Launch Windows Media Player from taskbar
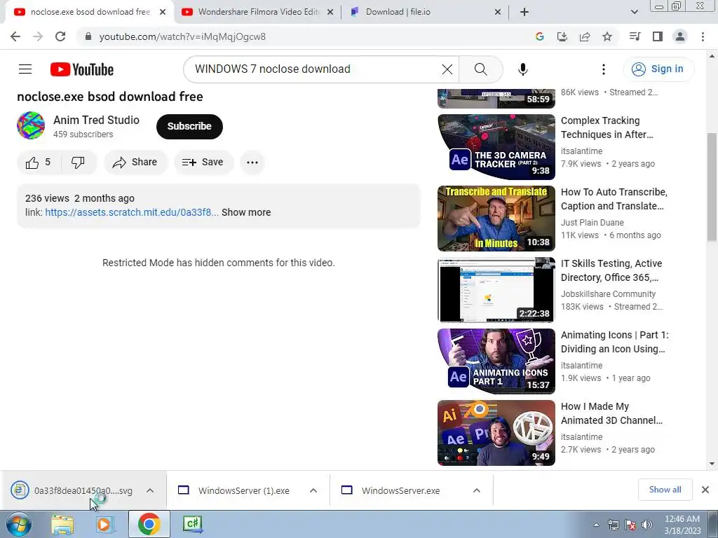Viewport: 718px width, 538px height. coord(105,524)
